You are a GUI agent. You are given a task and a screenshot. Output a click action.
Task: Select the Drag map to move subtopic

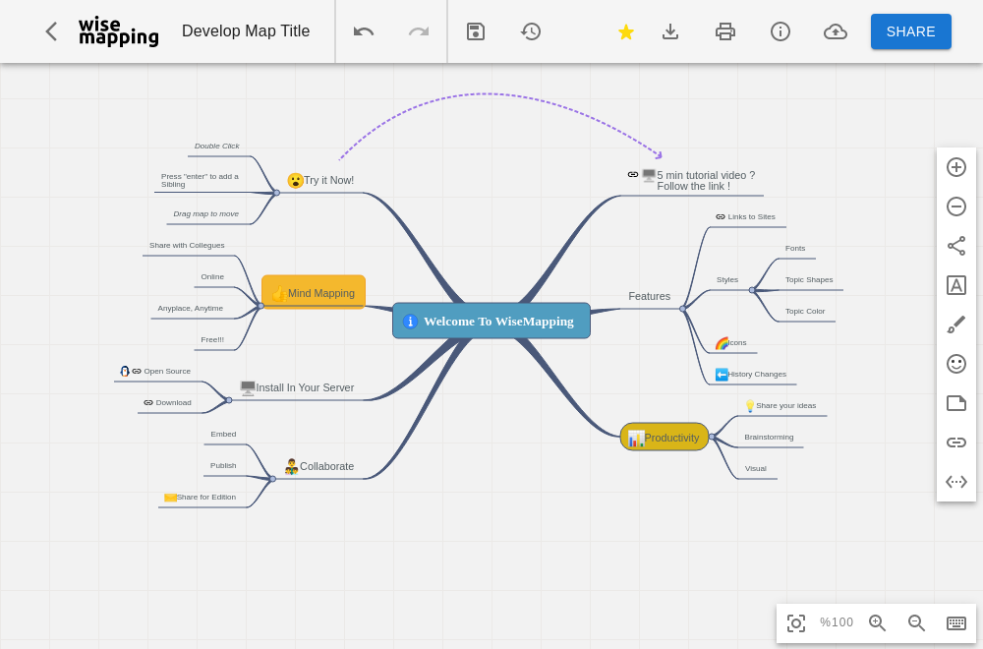click(x=206, y=213)
